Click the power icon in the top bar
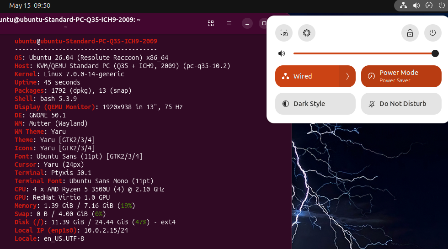This screenshot has height=249, width=448. (x=442, y=5)
